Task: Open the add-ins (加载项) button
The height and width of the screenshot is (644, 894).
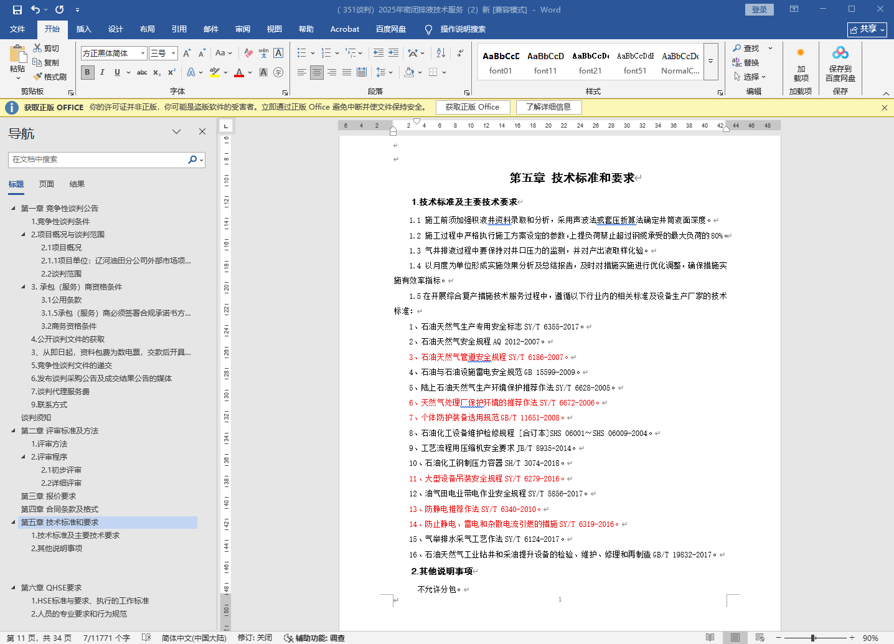Action: click(x=801, y=65)
